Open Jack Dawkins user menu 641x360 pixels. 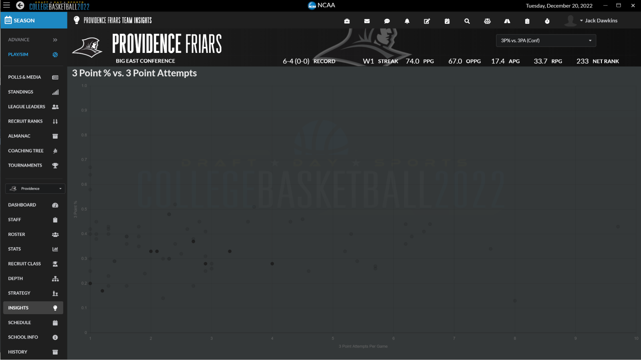[x=598, y=21]
